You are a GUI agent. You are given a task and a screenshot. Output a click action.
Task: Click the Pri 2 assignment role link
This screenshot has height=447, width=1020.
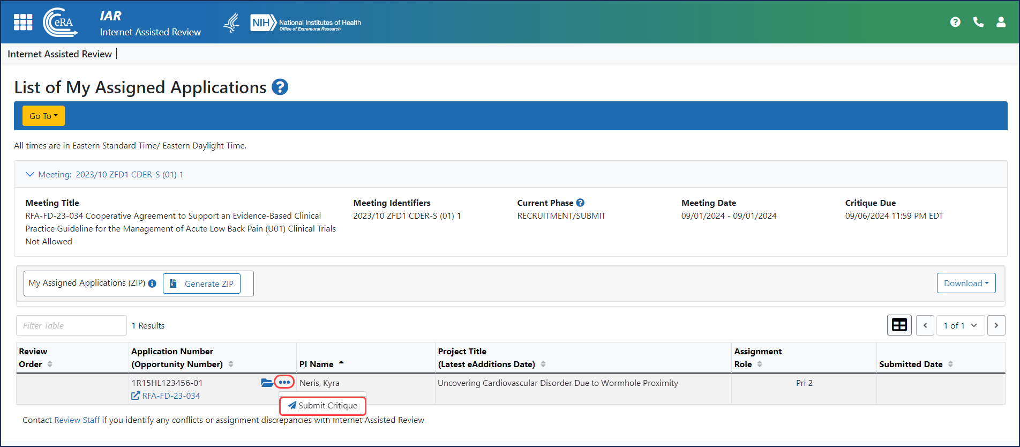point(804,383)
